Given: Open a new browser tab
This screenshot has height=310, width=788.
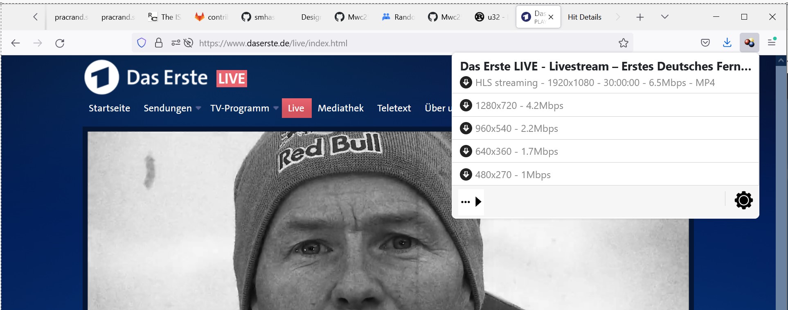Looking at the screenshot, I should click(640, 17).
